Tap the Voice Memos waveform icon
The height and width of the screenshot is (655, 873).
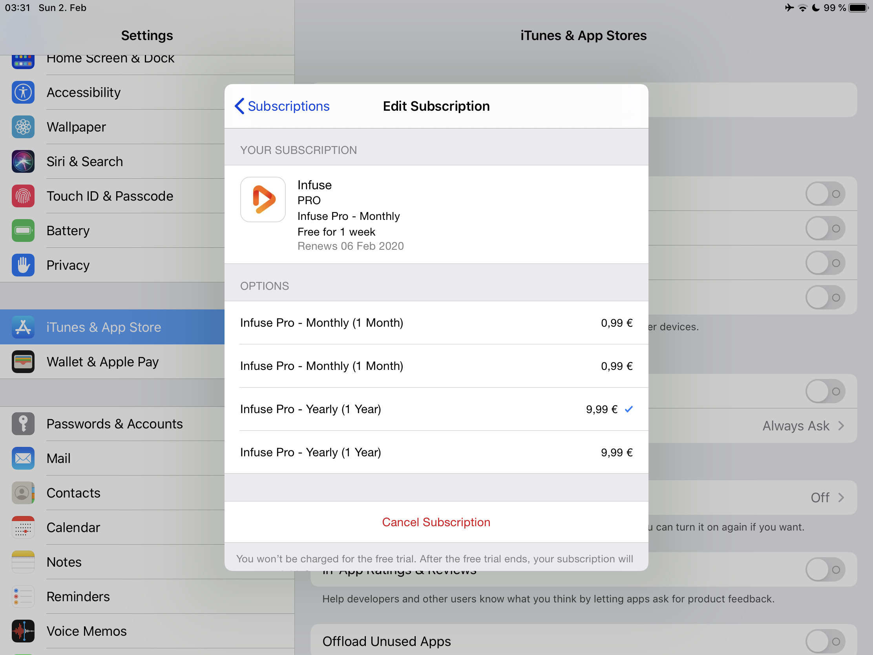tap(23, 631)
